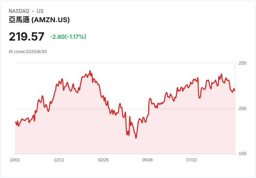Click the 10/01 date axis label
The image size is (256, 178).
(15, 160)
